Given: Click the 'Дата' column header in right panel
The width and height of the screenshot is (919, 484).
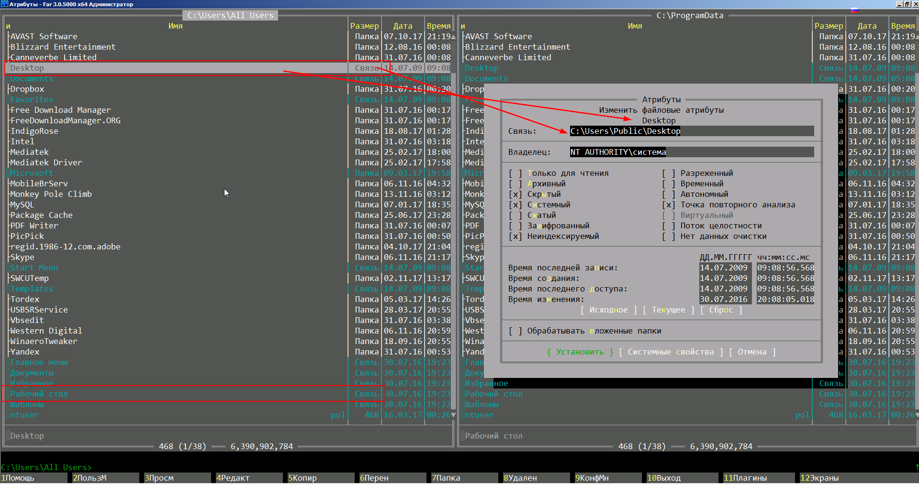Looking at the screenshot, I should 867,26.
